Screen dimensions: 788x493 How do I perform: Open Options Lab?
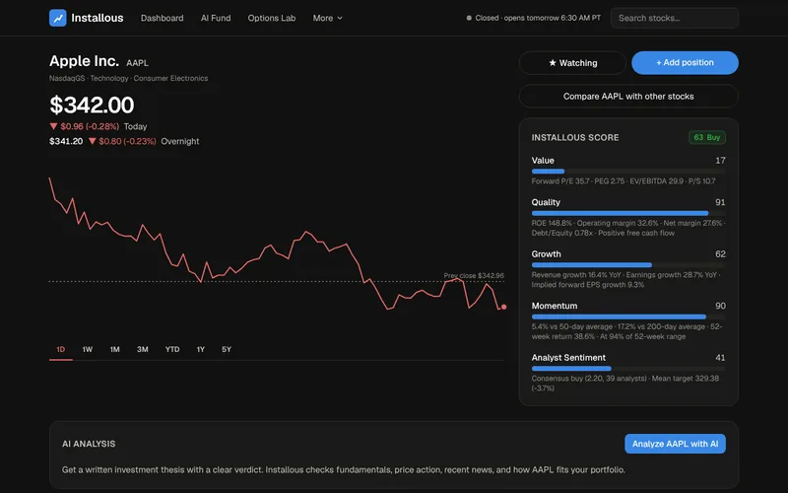272,18
